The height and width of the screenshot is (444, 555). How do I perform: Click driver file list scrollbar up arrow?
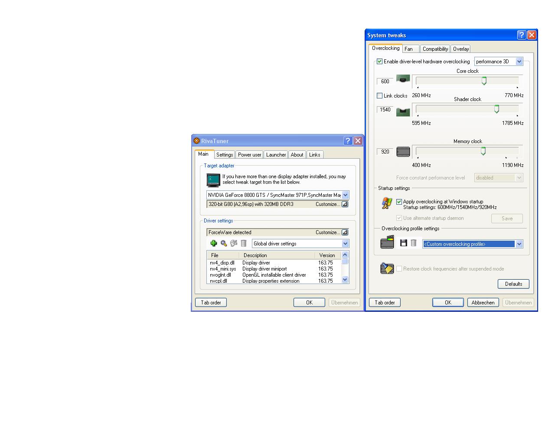pos(345,255)
